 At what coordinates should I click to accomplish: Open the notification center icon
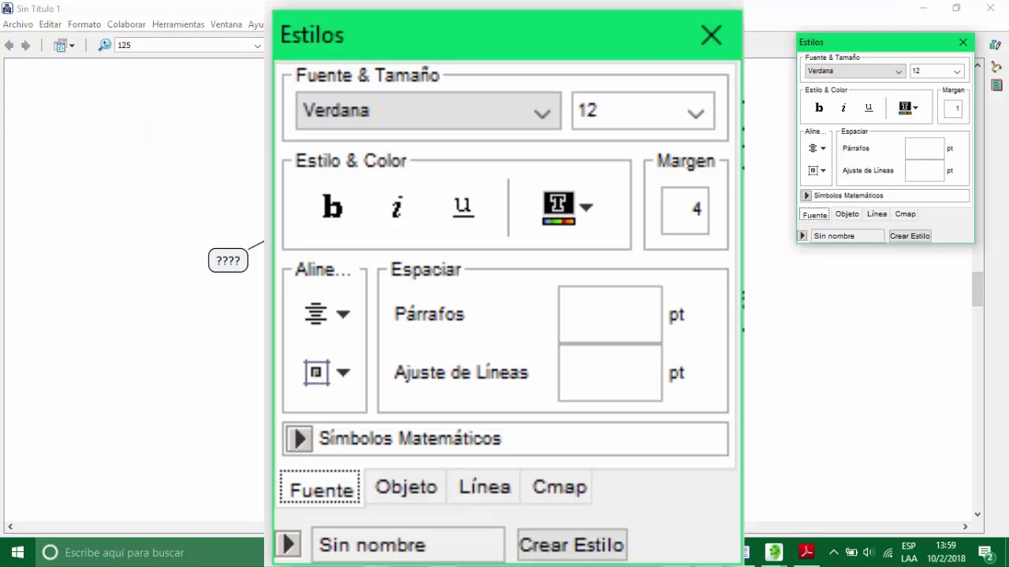click(x=985, y=553)
